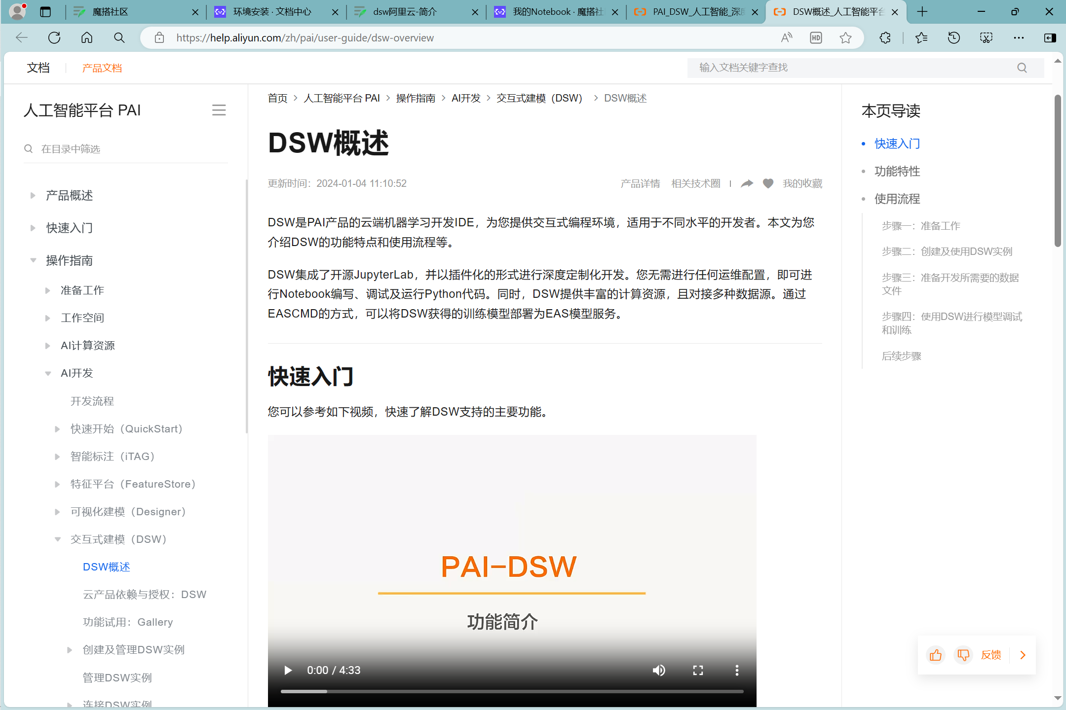Click the screenshot capture icon
Viewport: 1066px width, 710px height.
(x=986, y=37)
